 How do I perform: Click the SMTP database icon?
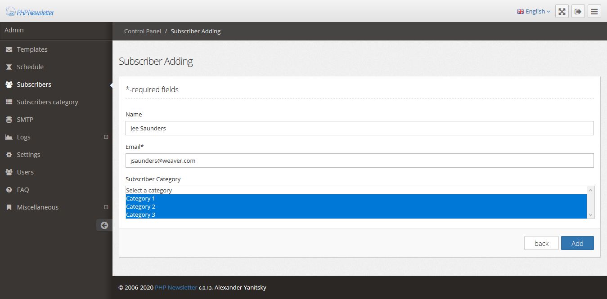point(9,120)
